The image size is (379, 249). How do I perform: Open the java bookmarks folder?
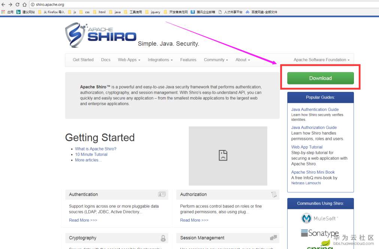[115, 12]
